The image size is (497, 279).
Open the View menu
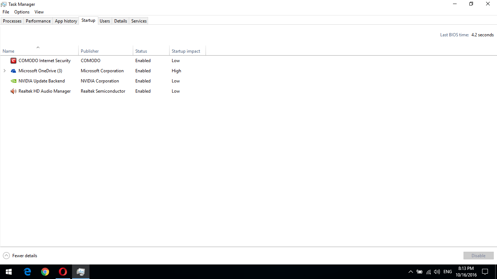pos(39,12)
